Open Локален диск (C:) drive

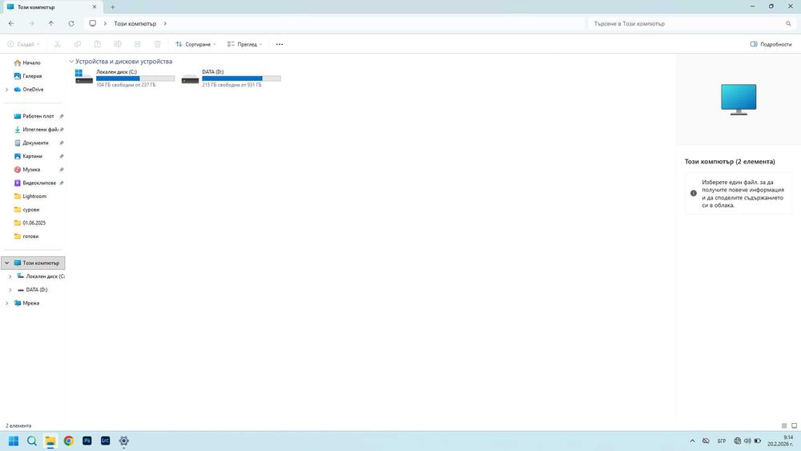(x=125, y=78)
